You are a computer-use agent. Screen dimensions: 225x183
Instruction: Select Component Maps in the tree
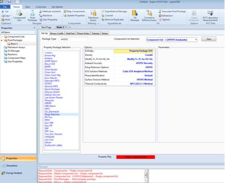coord(16,58)
